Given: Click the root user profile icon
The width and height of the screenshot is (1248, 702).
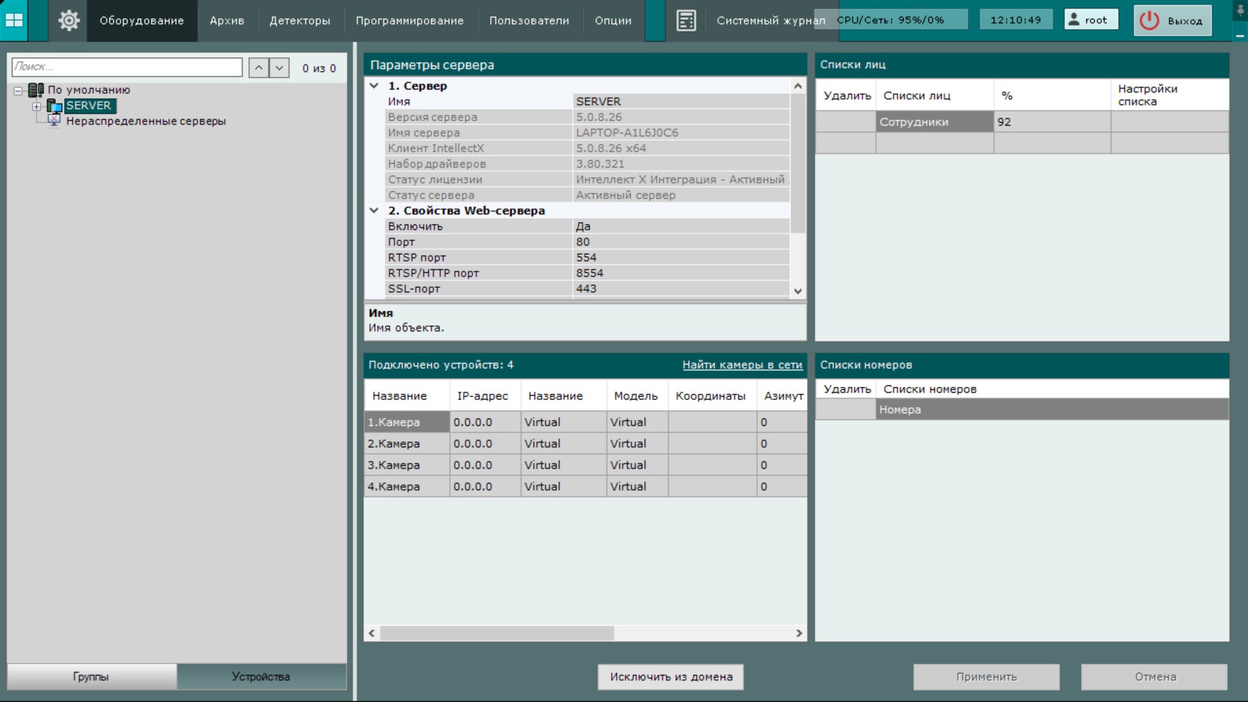Looking at the screenshot, I should (1074, 19).
